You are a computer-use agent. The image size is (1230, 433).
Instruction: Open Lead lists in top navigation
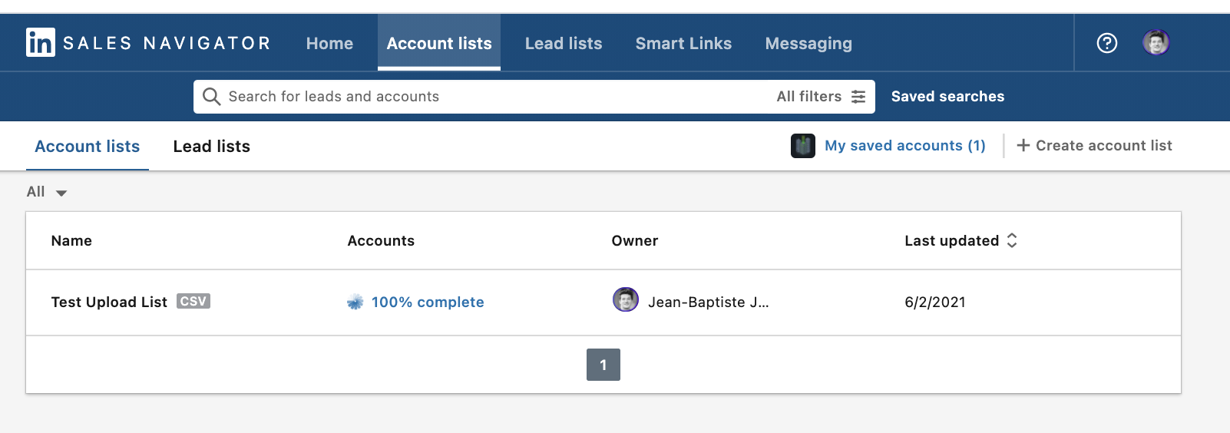[564, 44]
